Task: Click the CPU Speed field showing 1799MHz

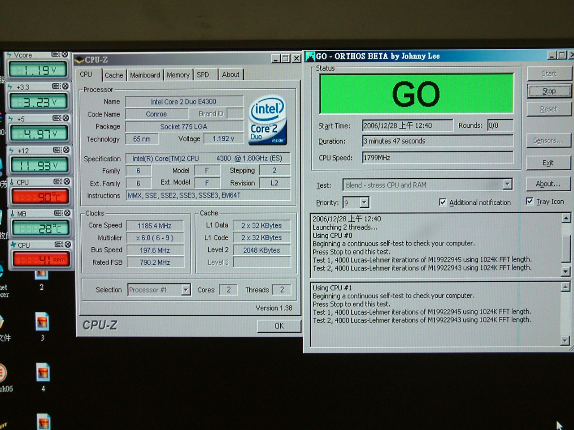Action: click(438, 158)
